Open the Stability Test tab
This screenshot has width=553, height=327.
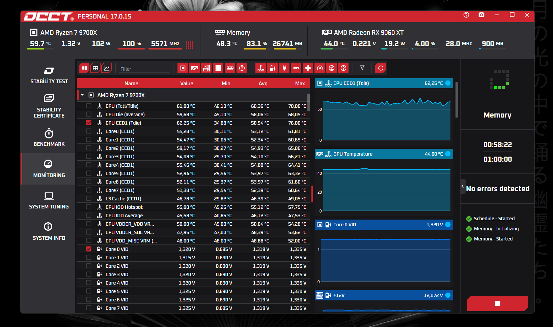pos(49,75)
